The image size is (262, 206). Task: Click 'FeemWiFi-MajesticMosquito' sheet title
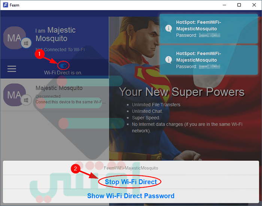[x=131, y=168]
